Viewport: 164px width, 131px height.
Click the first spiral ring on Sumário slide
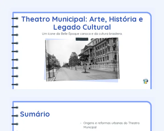coord(15,107)
